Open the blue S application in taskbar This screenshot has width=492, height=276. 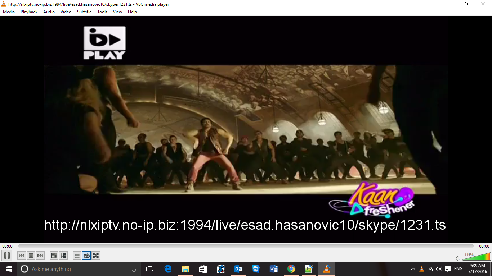click(x=221, y=269)
